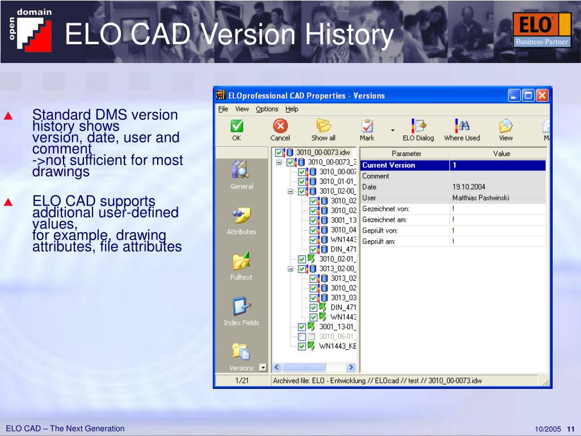
Task: Collapse the 3010_02-00_ tree node
Action: [290, 191]
